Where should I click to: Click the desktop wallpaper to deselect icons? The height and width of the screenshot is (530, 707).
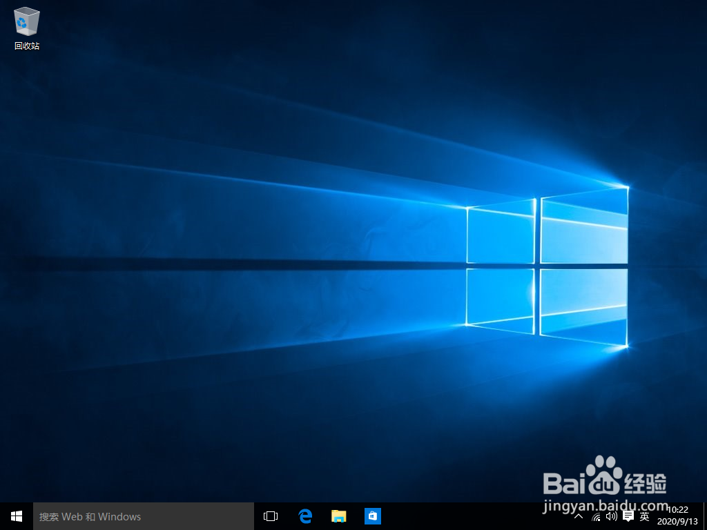click(x=276, y=276)
